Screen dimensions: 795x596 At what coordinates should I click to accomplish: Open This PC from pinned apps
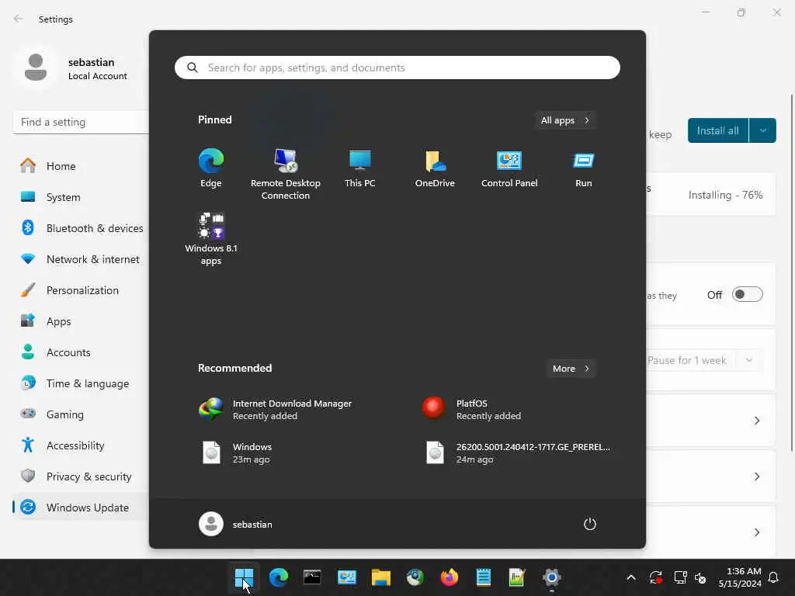[360, 168]
